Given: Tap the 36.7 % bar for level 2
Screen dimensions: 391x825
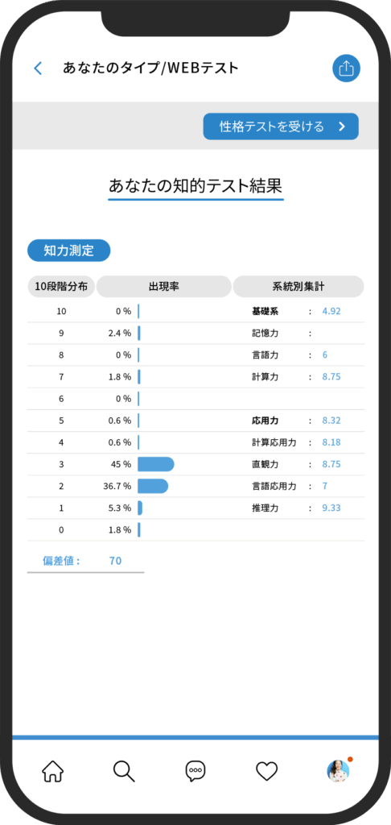Looking at the screenshot, I should pos(153,486).
